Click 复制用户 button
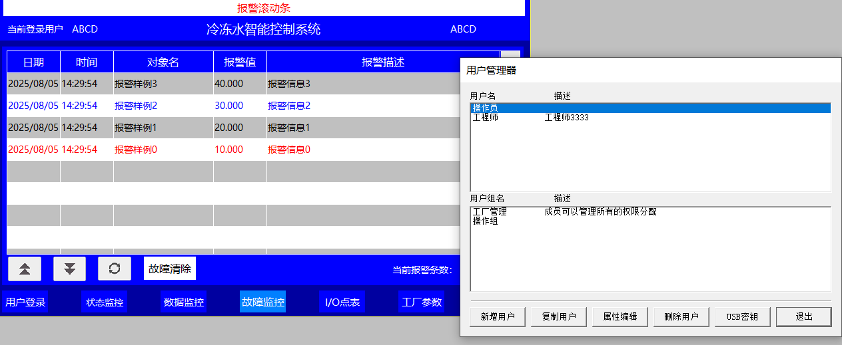Screen dimensions: 842x345 tap(559, 316)
